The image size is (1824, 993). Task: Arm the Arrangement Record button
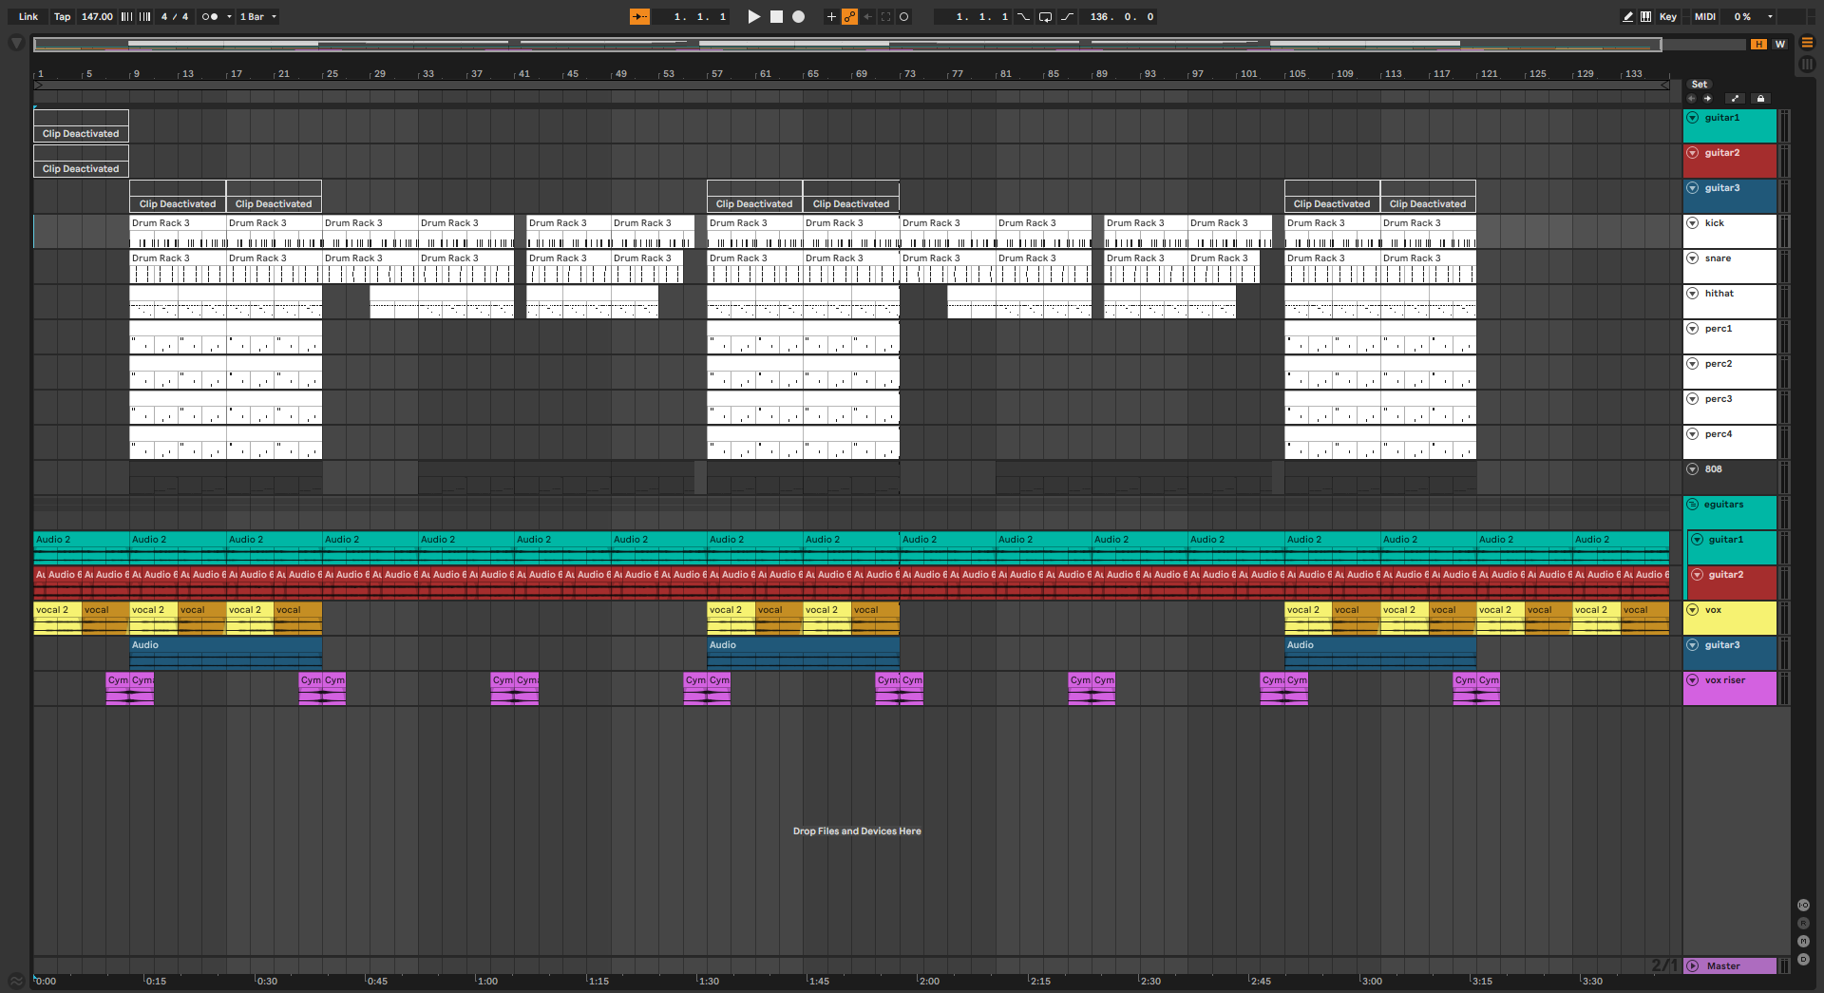pos(799,16)
